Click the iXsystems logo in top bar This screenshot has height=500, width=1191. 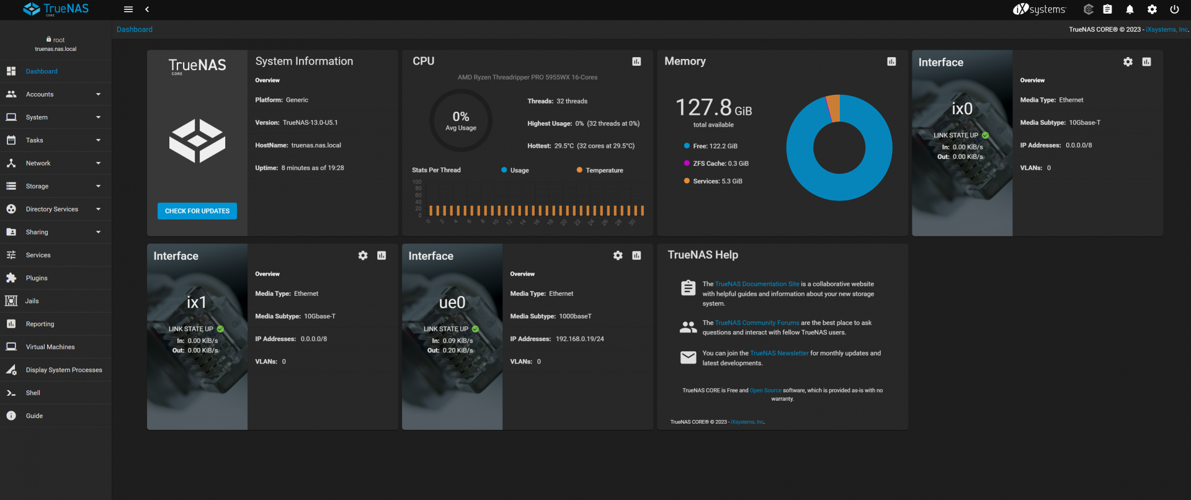click(x=1039, y=9)
